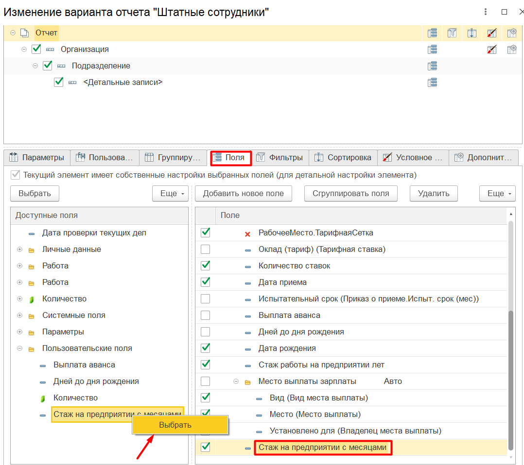The width and height of the screenshot is (524, 465).
Task: Click the folder icon beside Системные поля
Action: 32,316
